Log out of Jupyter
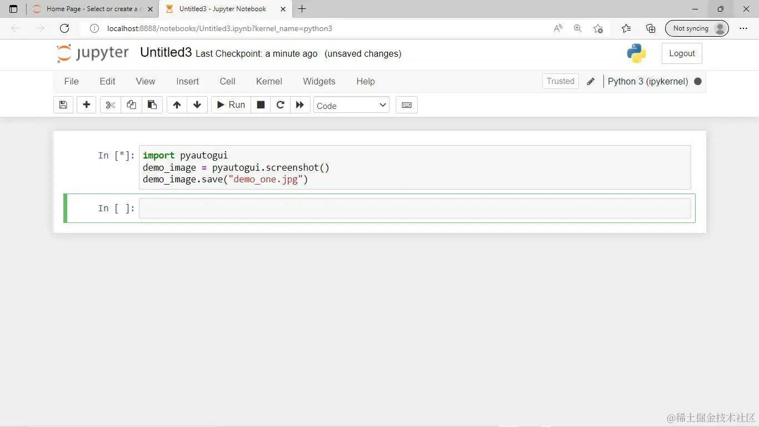 pyautogui.click(x=682, y=53)
